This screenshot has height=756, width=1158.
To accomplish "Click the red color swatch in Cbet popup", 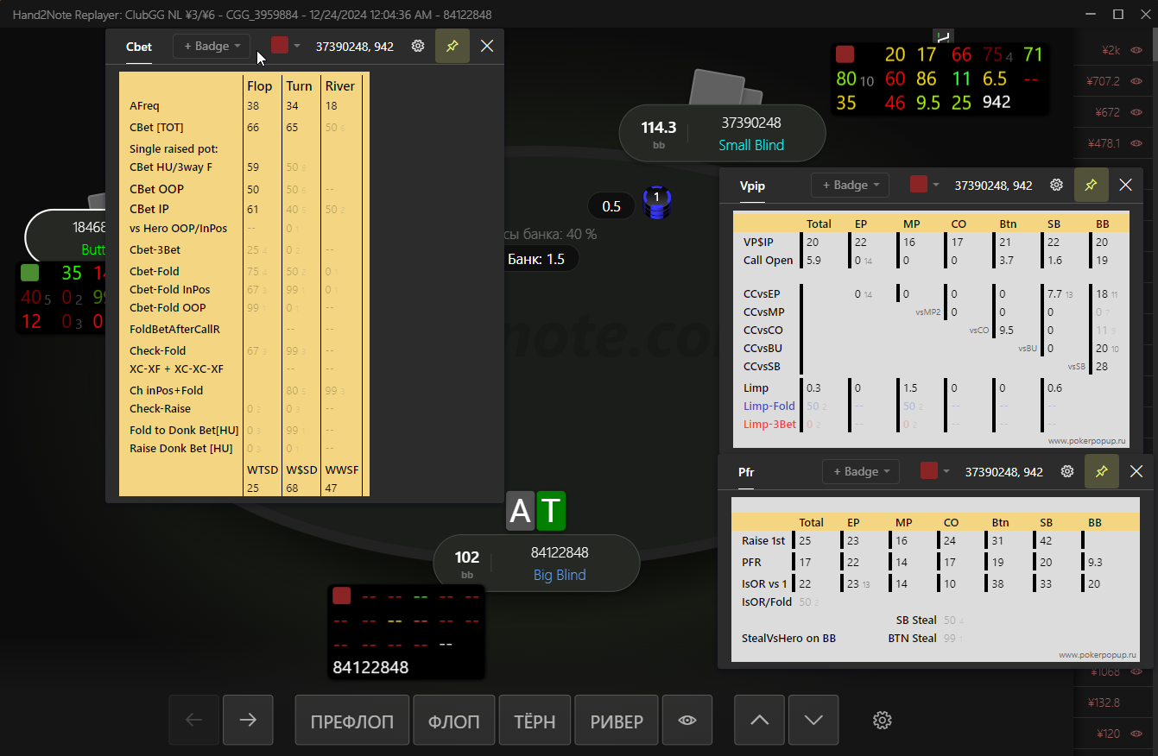I will coord(280,46).
